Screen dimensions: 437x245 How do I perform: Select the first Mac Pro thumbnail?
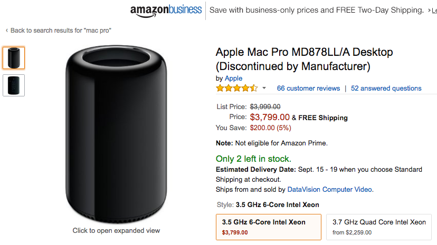(x=14, y=58)
